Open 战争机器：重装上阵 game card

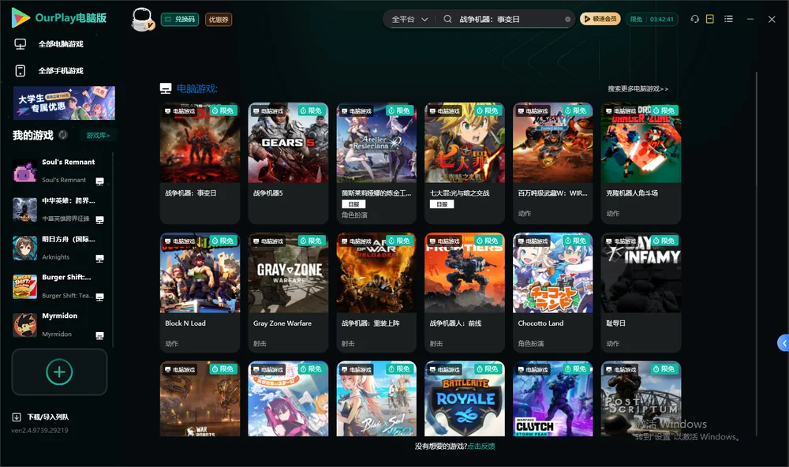coord(376,293)
